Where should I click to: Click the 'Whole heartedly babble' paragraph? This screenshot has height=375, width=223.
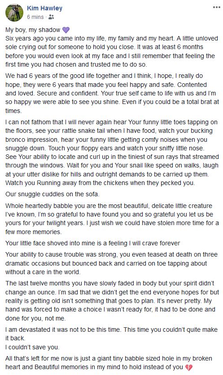pyautogui.click(x=112, y=219)
